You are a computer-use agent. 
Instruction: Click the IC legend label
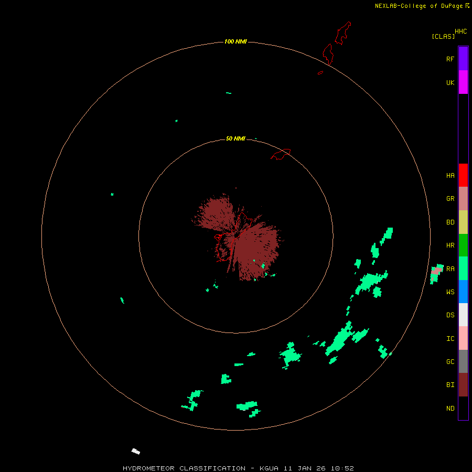[450, 339]
